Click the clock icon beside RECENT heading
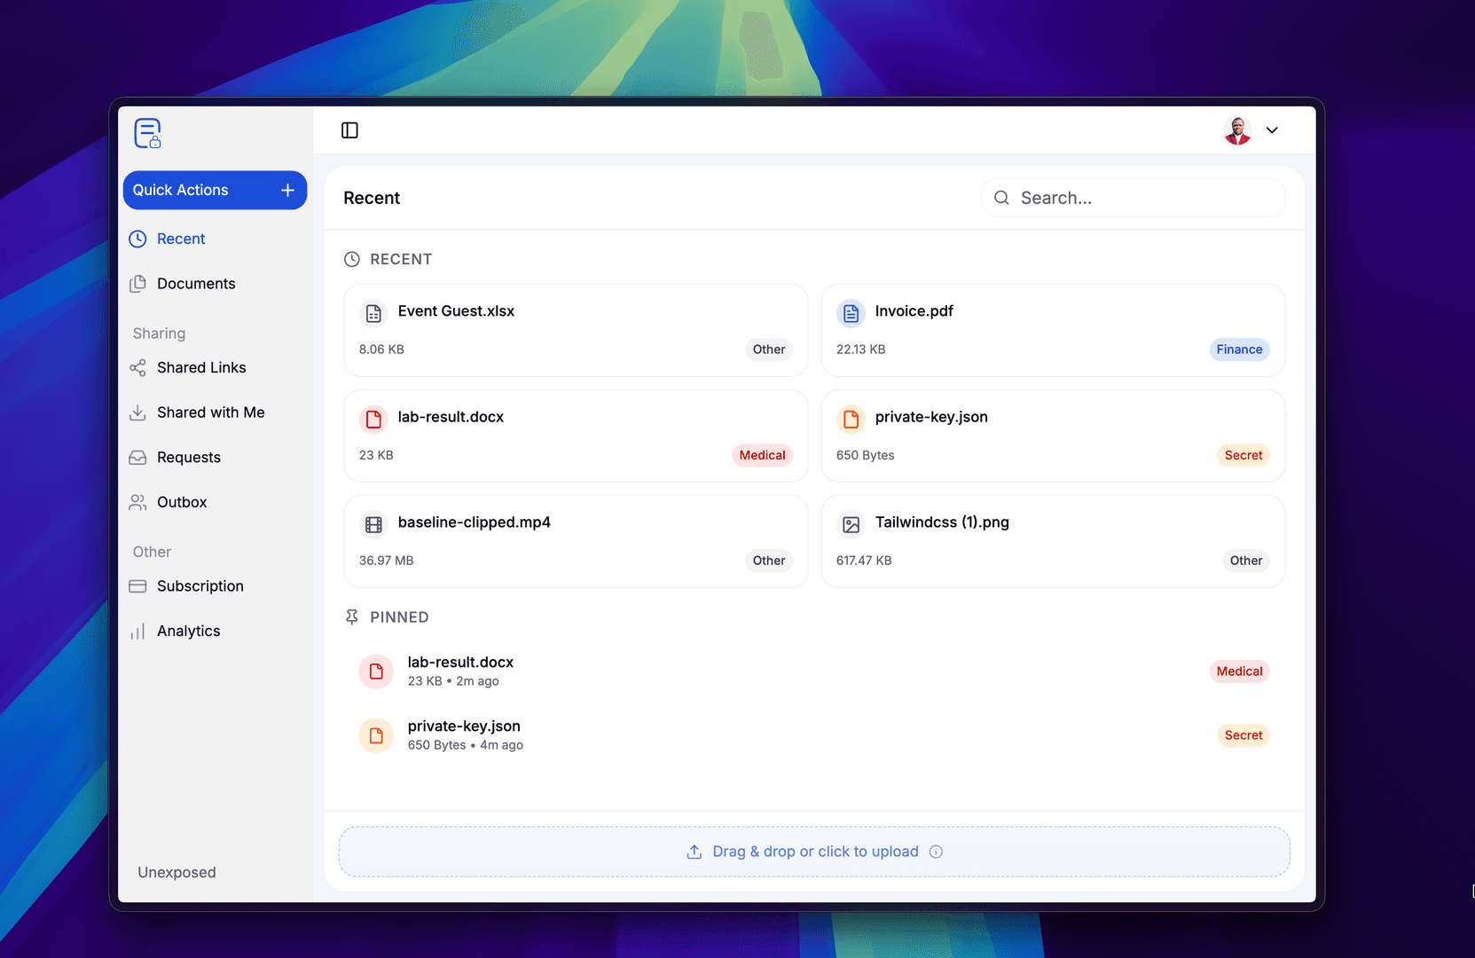Viewport: 1475px width, 958px height. click(x=352, y=259)
